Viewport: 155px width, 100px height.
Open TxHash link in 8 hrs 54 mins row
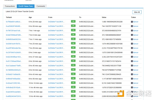tap(14, 70)
